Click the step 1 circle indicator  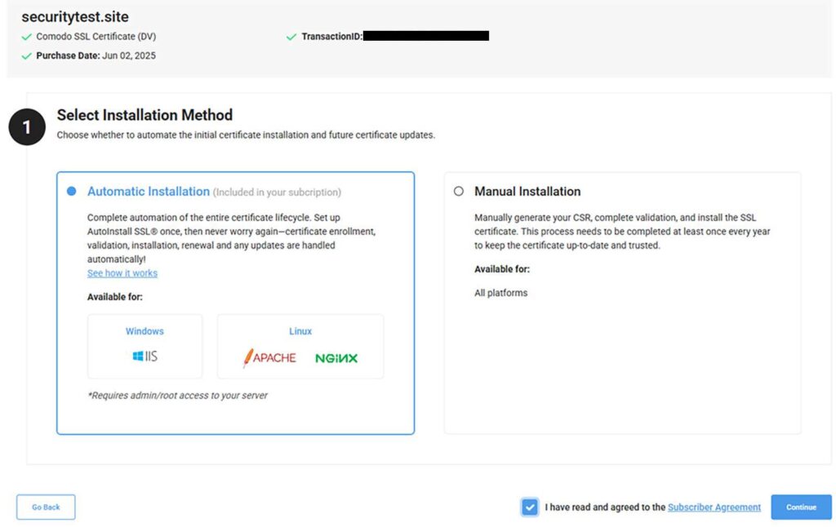26,127
